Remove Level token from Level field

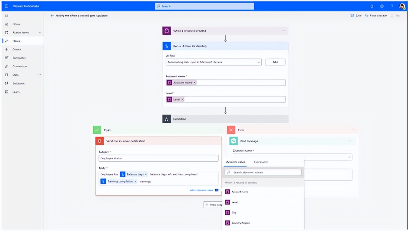click(182, 100)
